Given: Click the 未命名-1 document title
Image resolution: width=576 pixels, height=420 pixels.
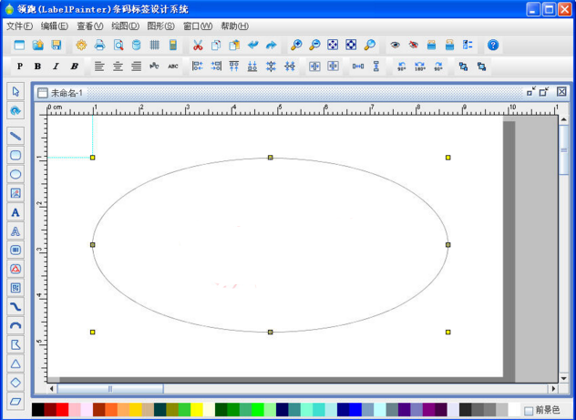Looking at the screenshot, I should coord(67,93).
